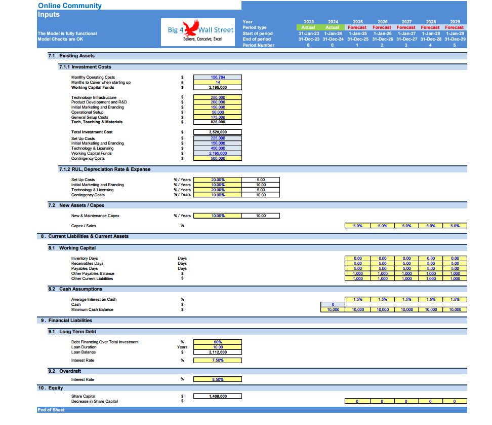Click the Months to Cover value cell
Viewport: 492px width, 425px height.
(x=218, y=82)
